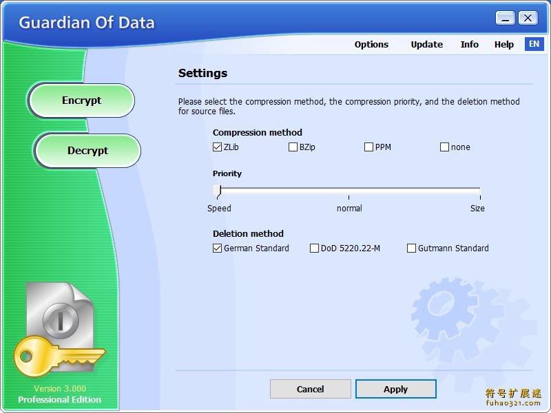
Task: Click the Deletion method label
Action: click(248, 233)
